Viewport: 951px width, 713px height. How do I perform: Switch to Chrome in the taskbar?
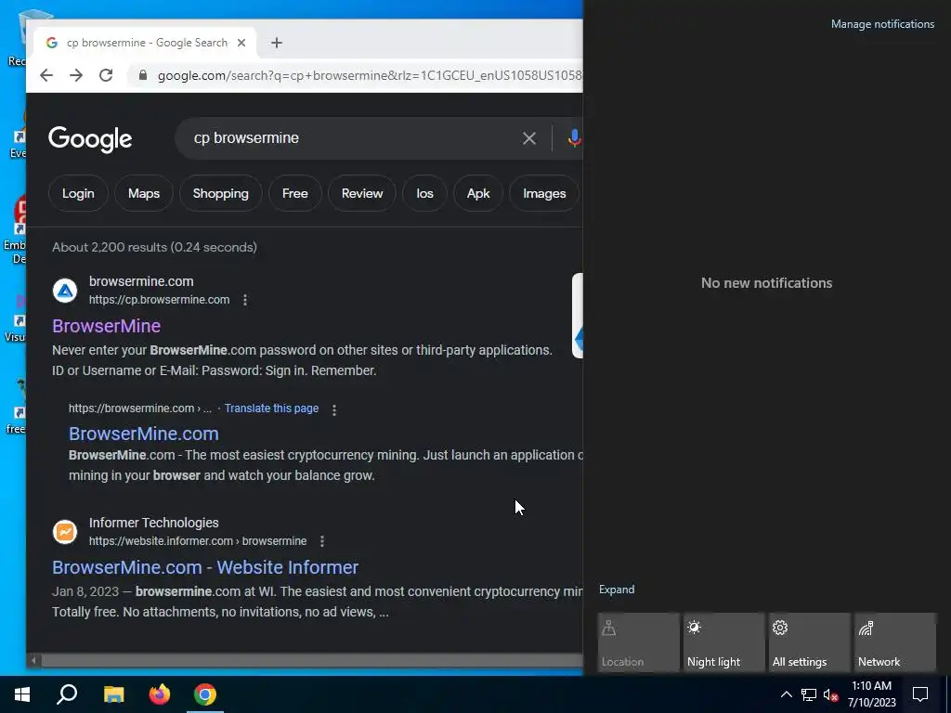coord(205,694)
